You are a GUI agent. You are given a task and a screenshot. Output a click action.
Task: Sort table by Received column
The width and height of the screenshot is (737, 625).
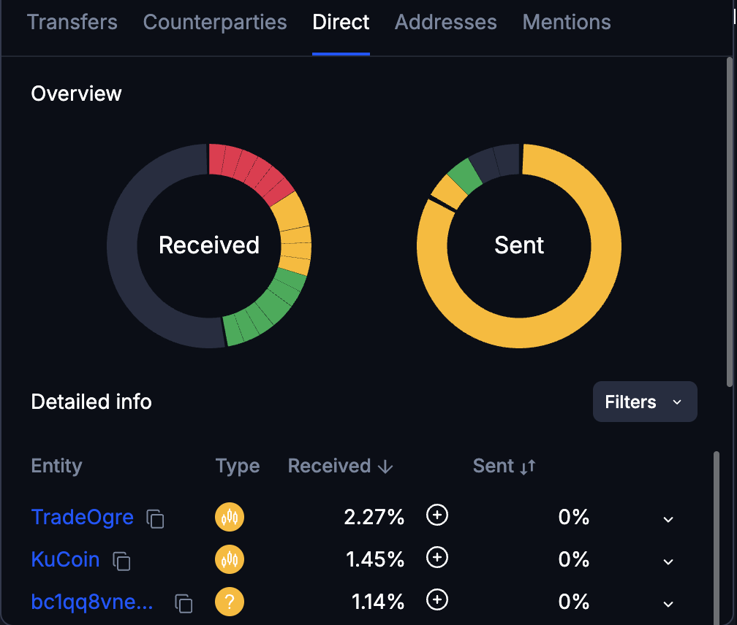(x=341, y=466)
